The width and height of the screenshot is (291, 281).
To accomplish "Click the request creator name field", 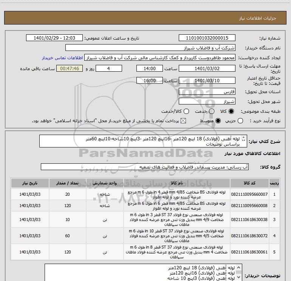I will click(160, 58).
